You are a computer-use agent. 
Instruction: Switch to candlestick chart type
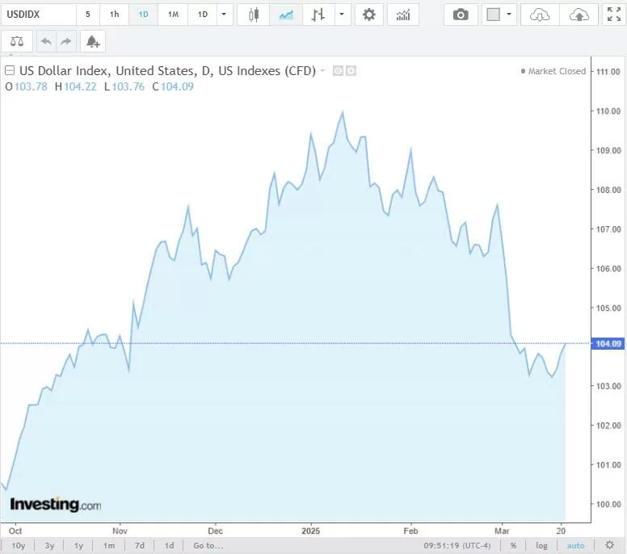click(255, 15)
